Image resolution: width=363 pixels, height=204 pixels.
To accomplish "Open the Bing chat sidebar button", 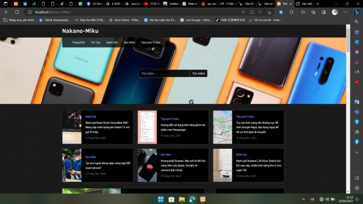I will [356, 12].
